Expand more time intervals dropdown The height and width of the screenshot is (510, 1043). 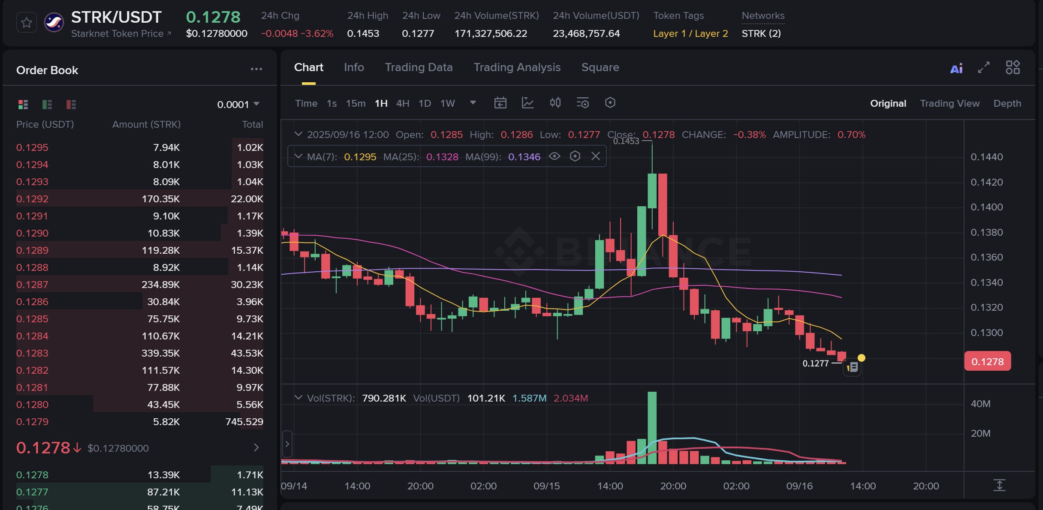click(x=473, y=103)
